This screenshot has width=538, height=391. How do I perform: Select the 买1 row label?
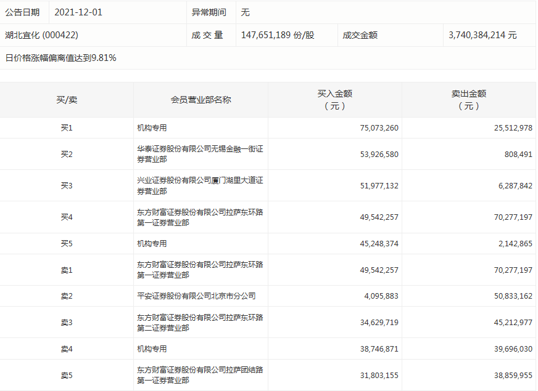(x=67, y=128)
